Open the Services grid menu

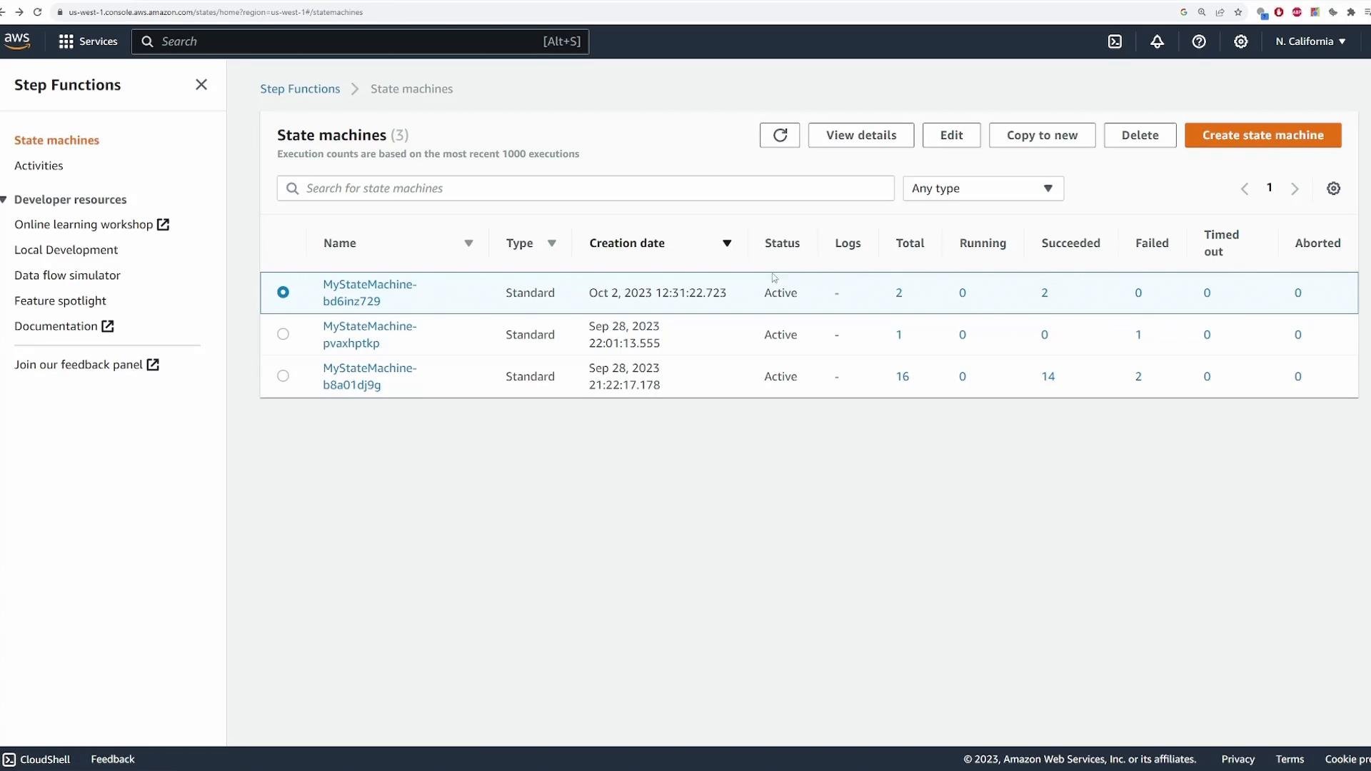88,41
